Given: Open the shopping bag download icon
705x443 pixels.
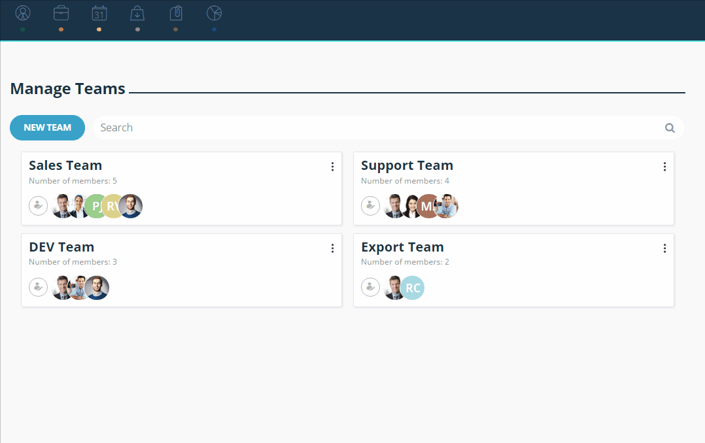Looking at the screenshot, I should pos(137,13).
